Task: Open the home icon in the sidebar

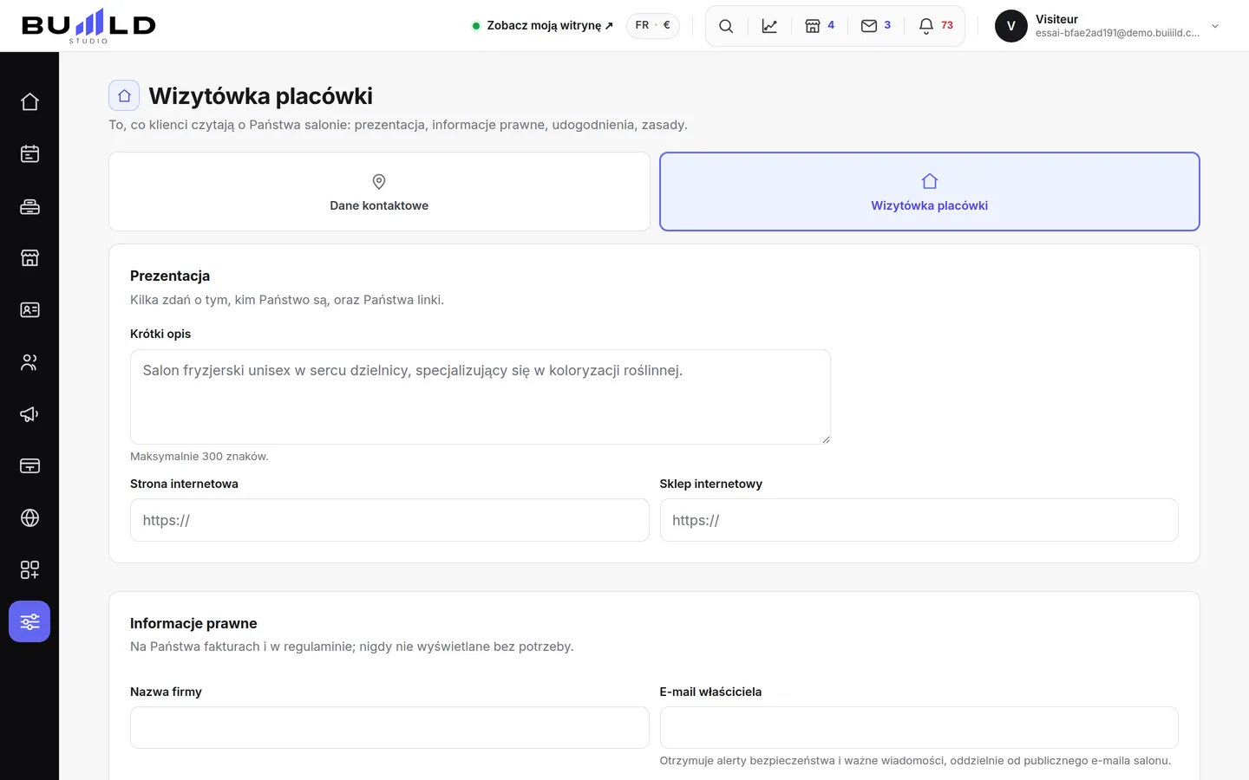Action: [29, 102]
